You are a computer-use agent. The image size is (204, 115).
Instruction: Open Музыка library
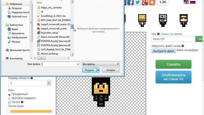pyautogui.click(x=14, y=42)
